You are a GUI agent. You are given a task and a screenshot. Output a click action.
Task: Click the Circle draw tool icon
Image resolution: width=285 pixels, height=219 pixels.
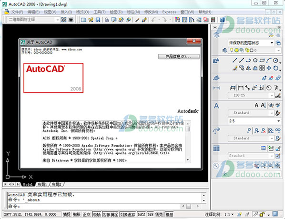(276, 60)
